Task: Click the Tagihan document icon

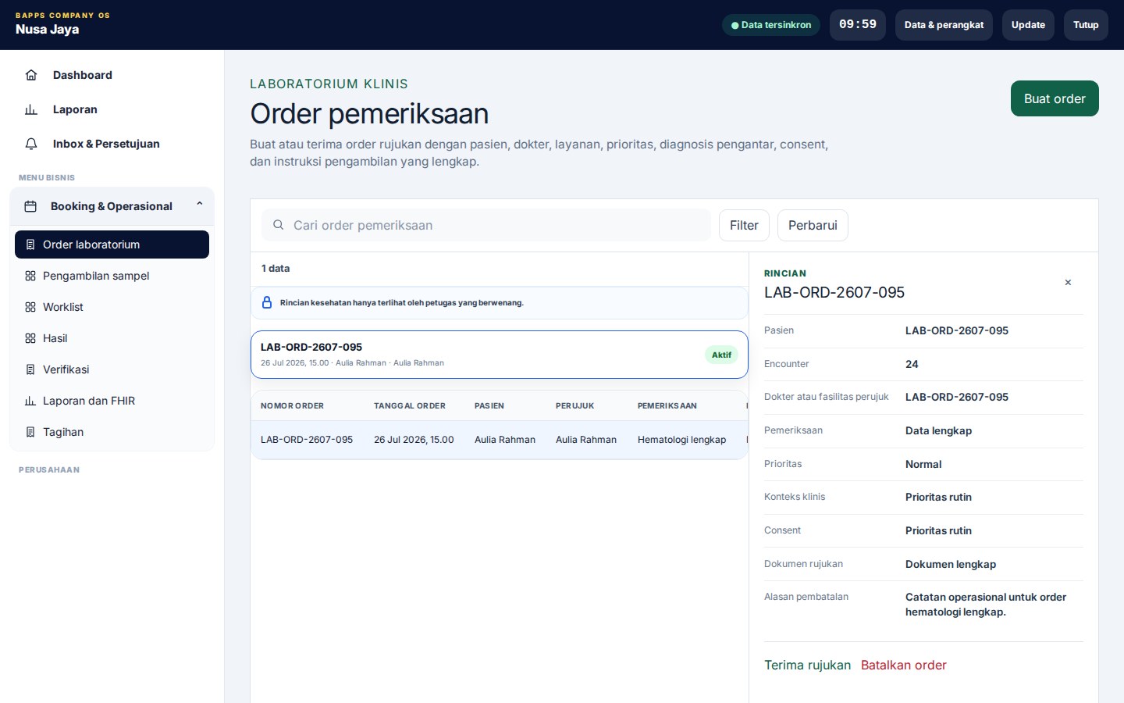Action: pyautogui.click(x=30, y=432)
